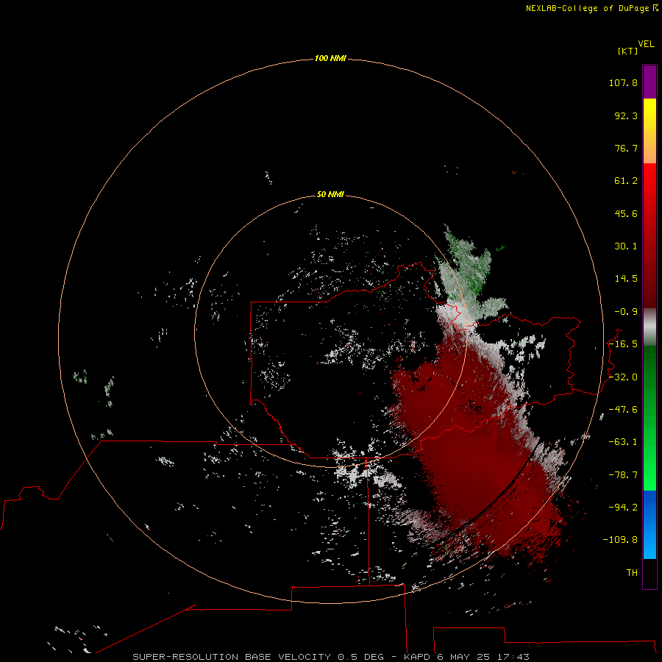
Task: Click the 100 NMI range ring label
Action: point(330,58)
